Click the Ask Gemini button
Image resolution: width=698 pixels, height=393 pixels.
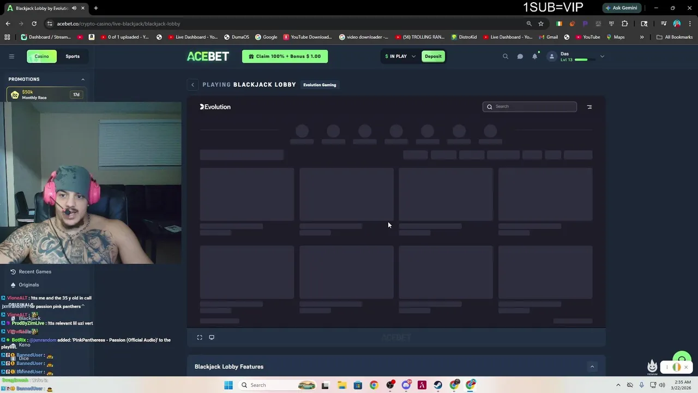point(621,8)
